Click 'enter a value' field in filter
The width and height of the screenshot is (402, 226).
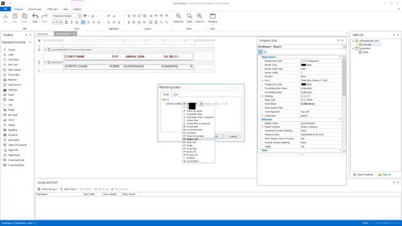tap(212, 104)
